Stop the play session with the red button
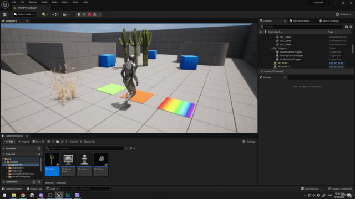Viewport: 355px width, 199px height. tap(89, 14)
